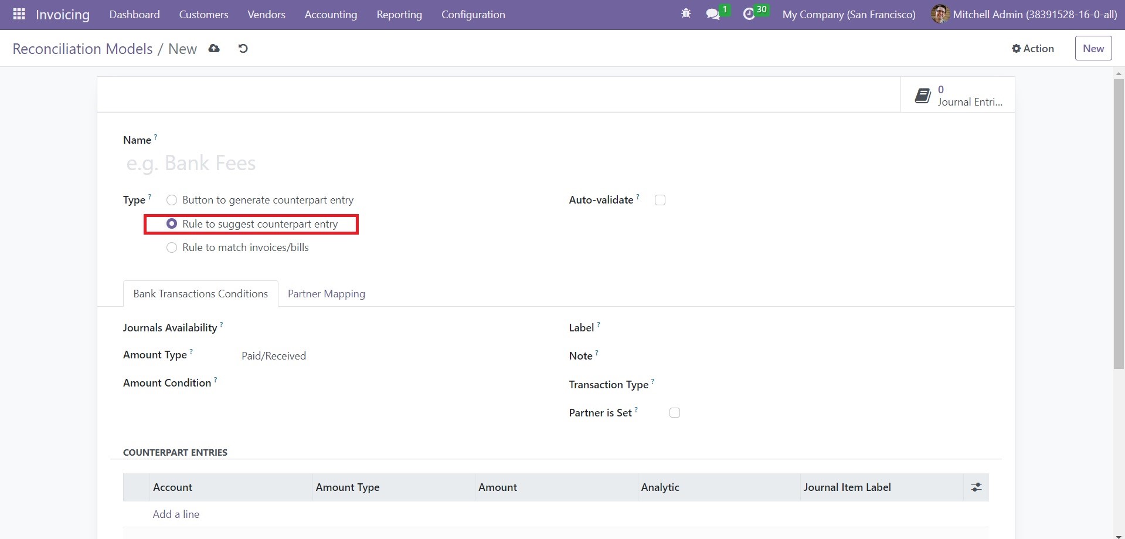Open the conversations chat icon
The width and height of the screenshot is (1125, 539).
713,14
